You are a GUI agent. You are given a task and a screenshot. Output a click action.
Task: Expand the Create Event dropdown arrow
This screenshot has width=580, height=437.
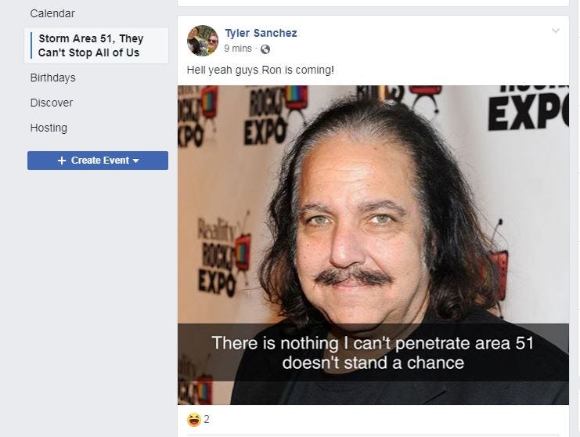coord(136,161)
